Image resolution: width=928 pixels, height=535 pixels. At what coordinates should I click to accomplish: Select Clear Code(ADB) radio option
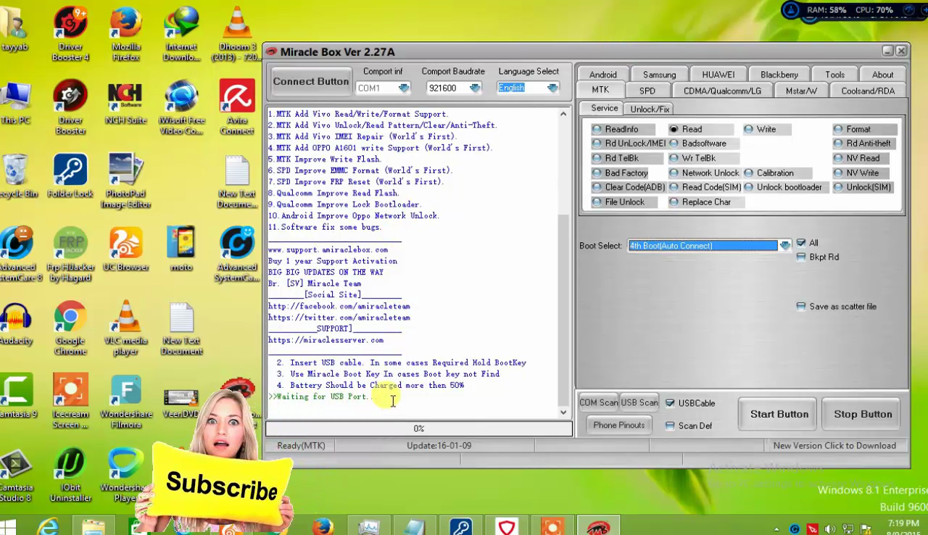click(628, 187)
